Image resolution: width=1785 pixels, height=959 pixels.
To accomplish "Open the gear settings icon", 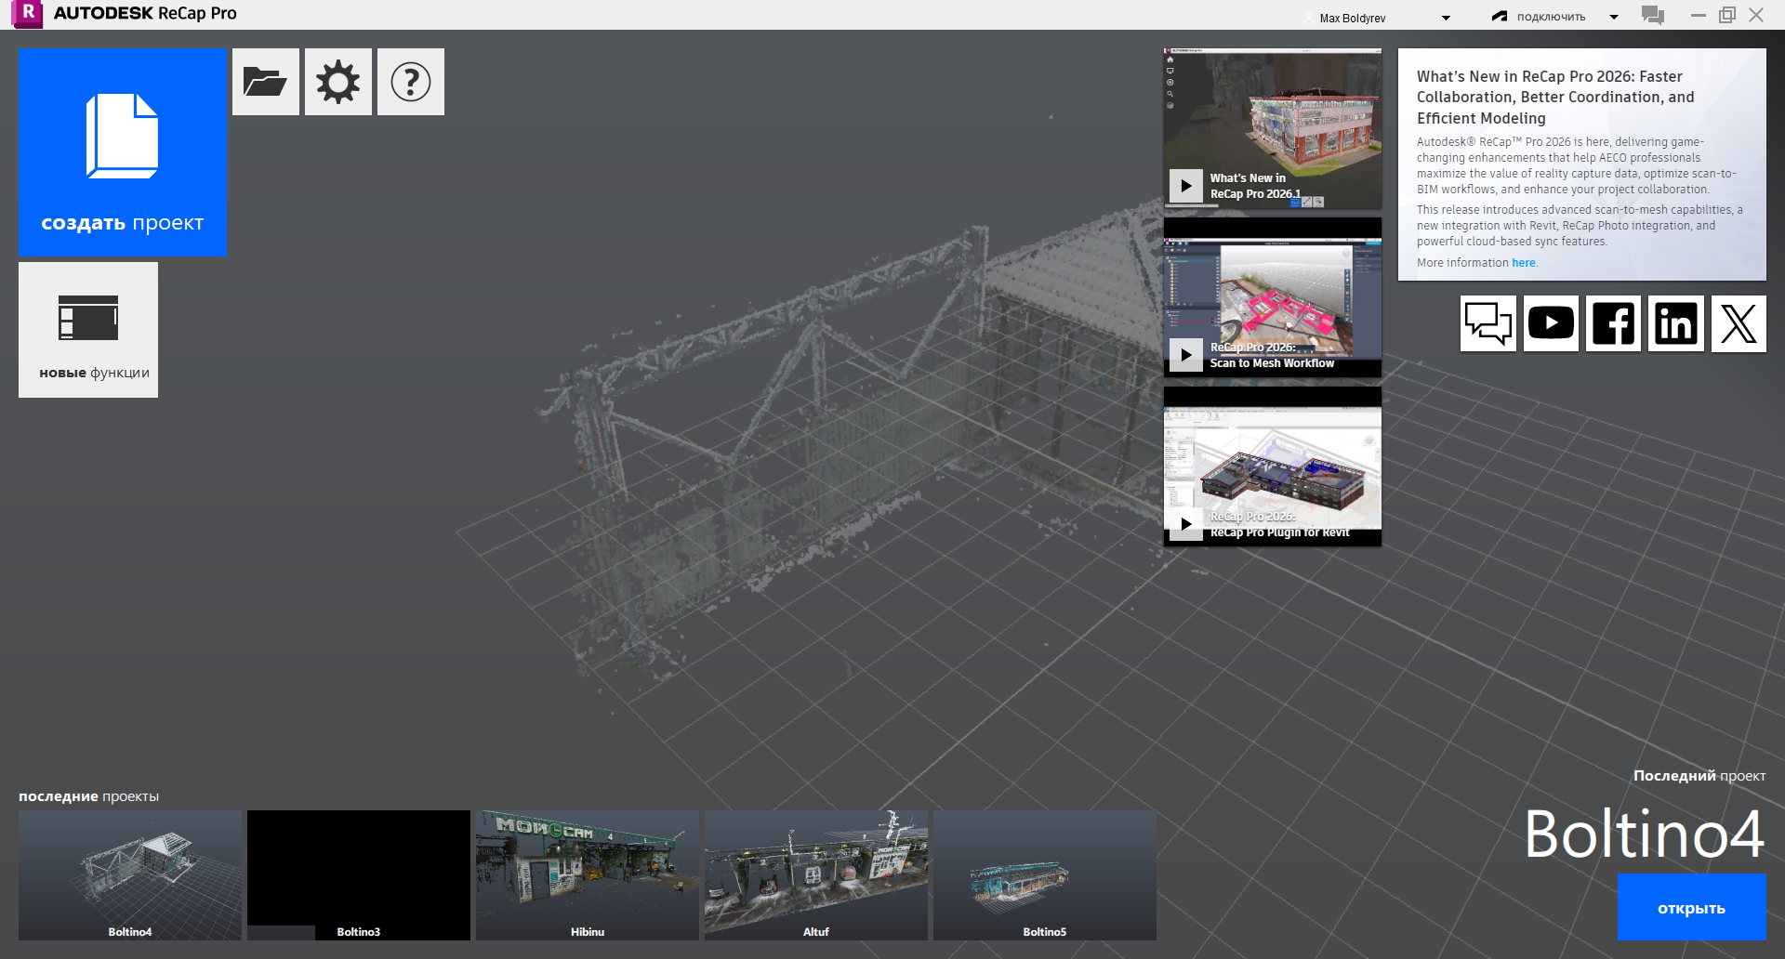I will [x=338, y=82].
